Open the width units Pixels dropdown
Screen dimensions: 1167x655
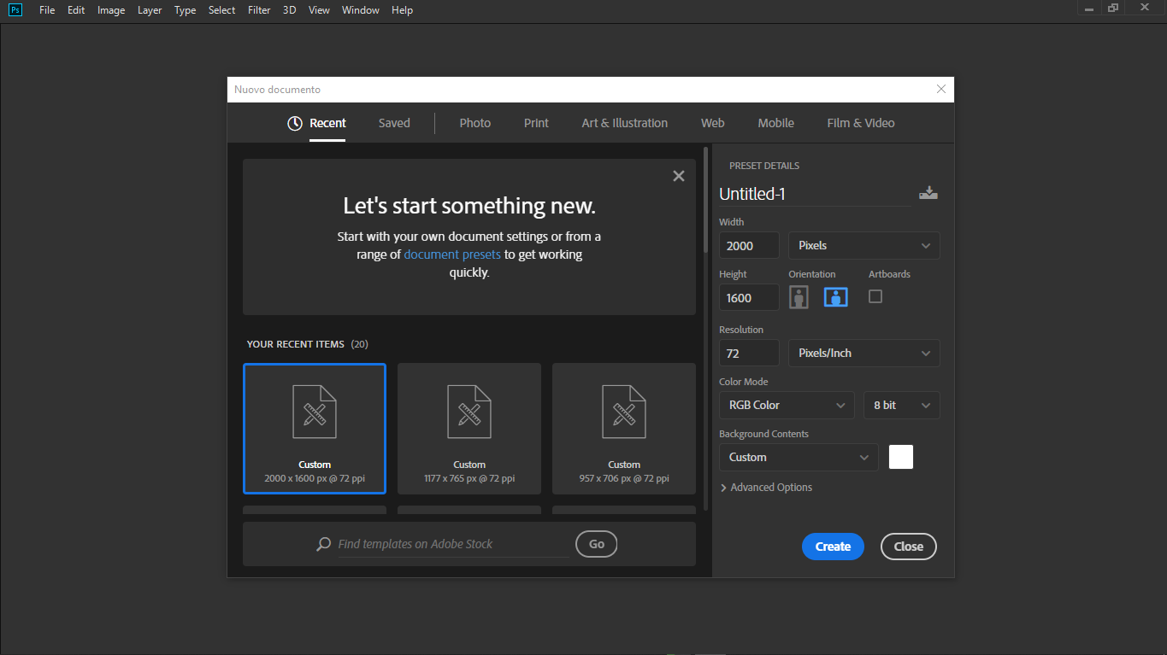click(863, 245)
